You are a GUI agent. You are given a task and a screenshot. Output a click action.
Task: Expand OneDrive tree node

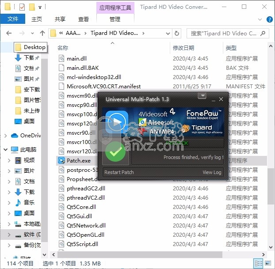click(6, 136)
